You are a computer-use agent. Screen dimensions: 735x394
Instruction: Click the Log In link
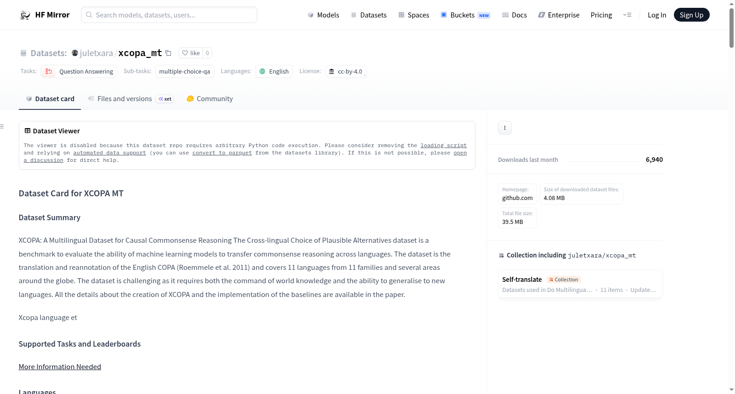(x=657, y=15)
